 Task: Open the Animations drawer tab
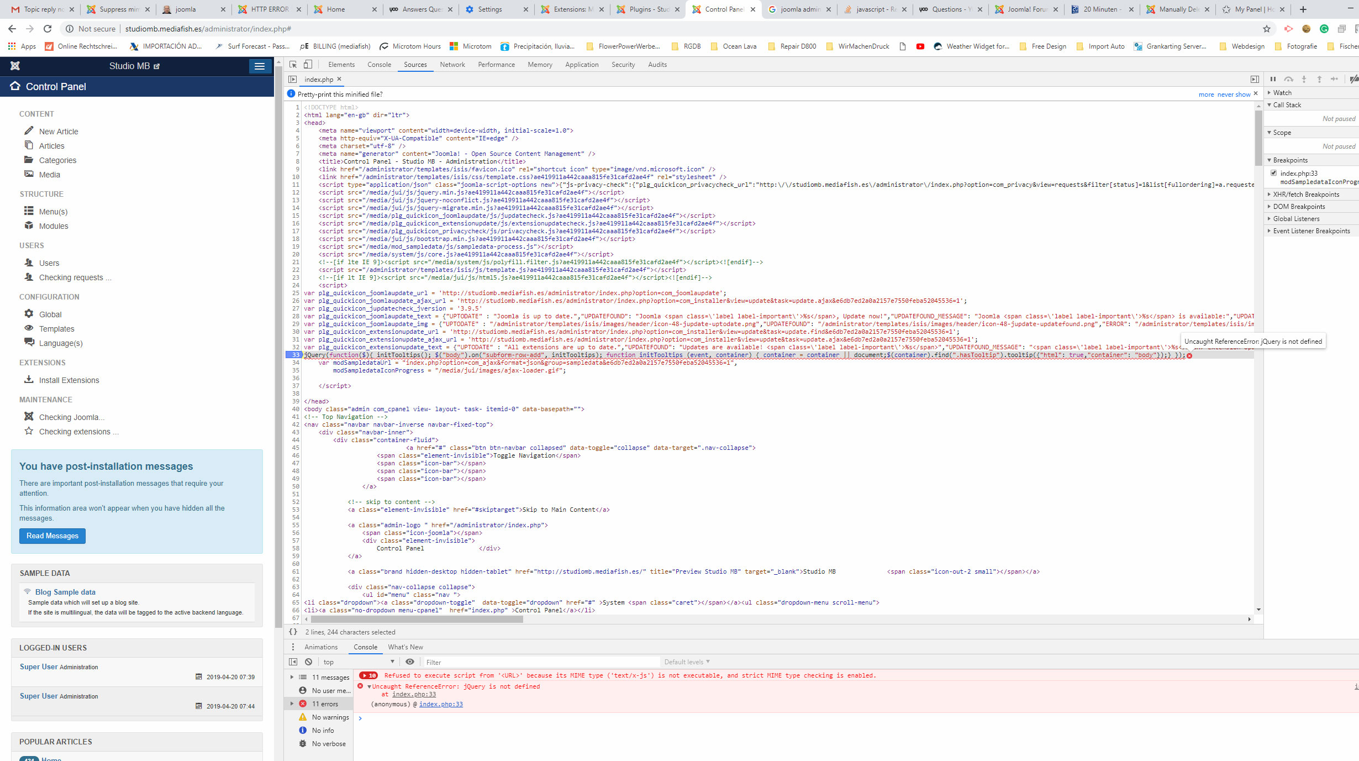point(321,647)
